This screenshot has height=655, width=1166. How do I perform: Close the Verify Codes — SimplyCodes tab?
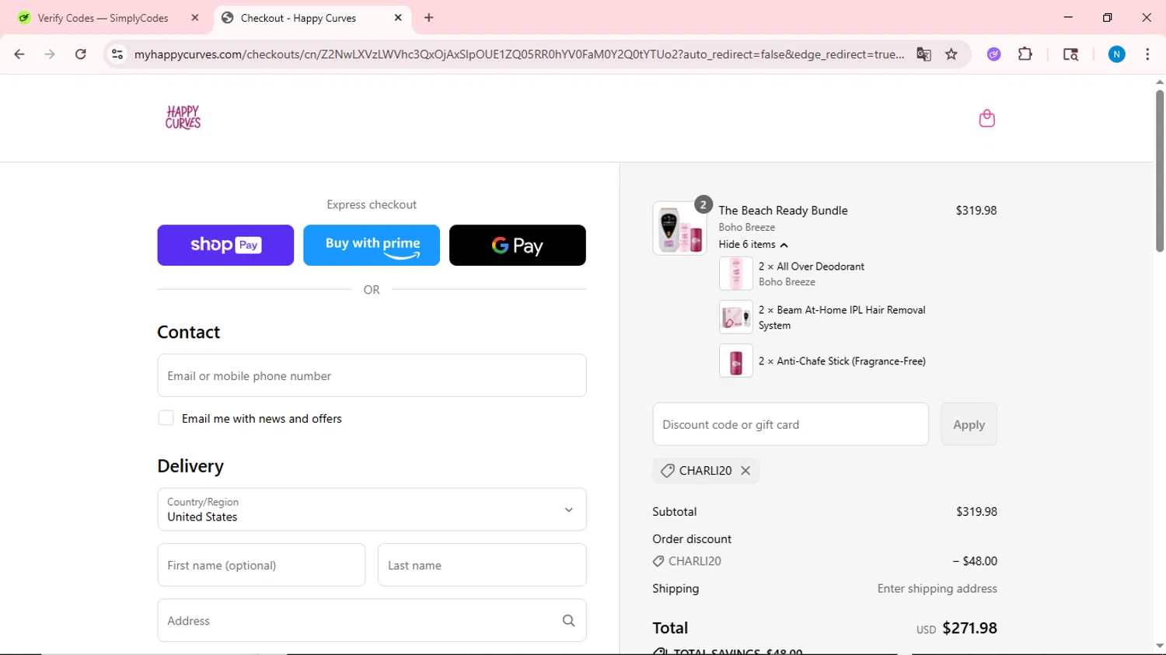click(195, 17)
